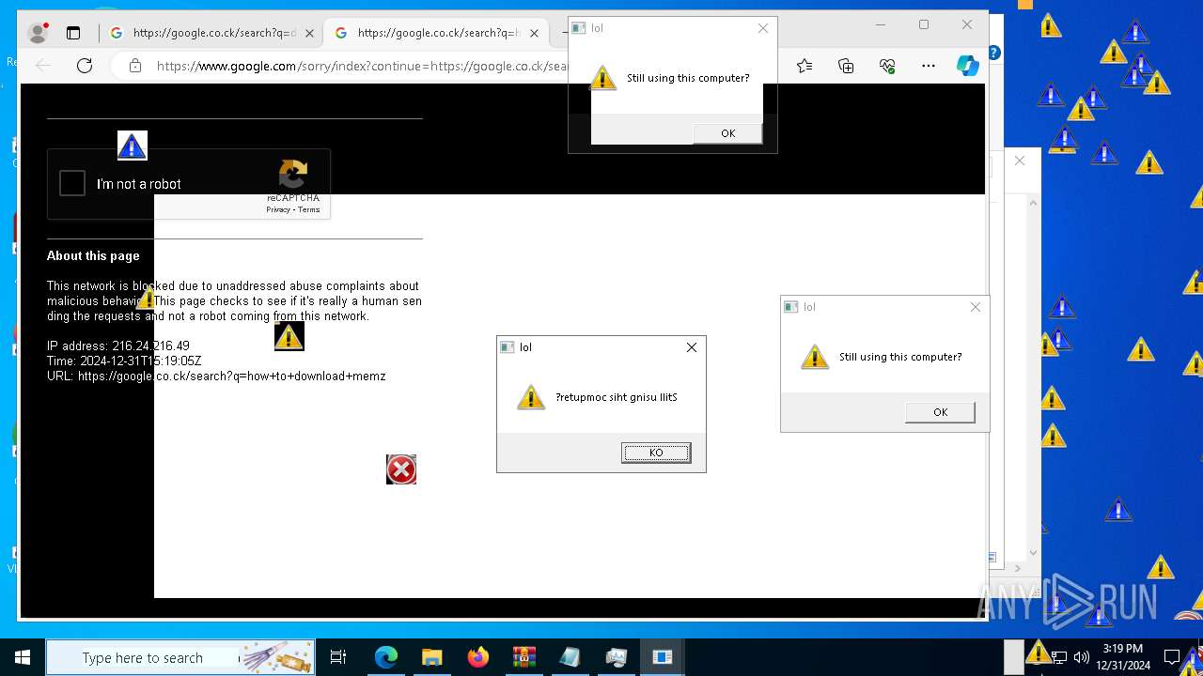Image resolution: width=1203 pixels, height=676 pixels.
Task: Open WinRAR from the taskbar
Action: (x=523, y=657)
